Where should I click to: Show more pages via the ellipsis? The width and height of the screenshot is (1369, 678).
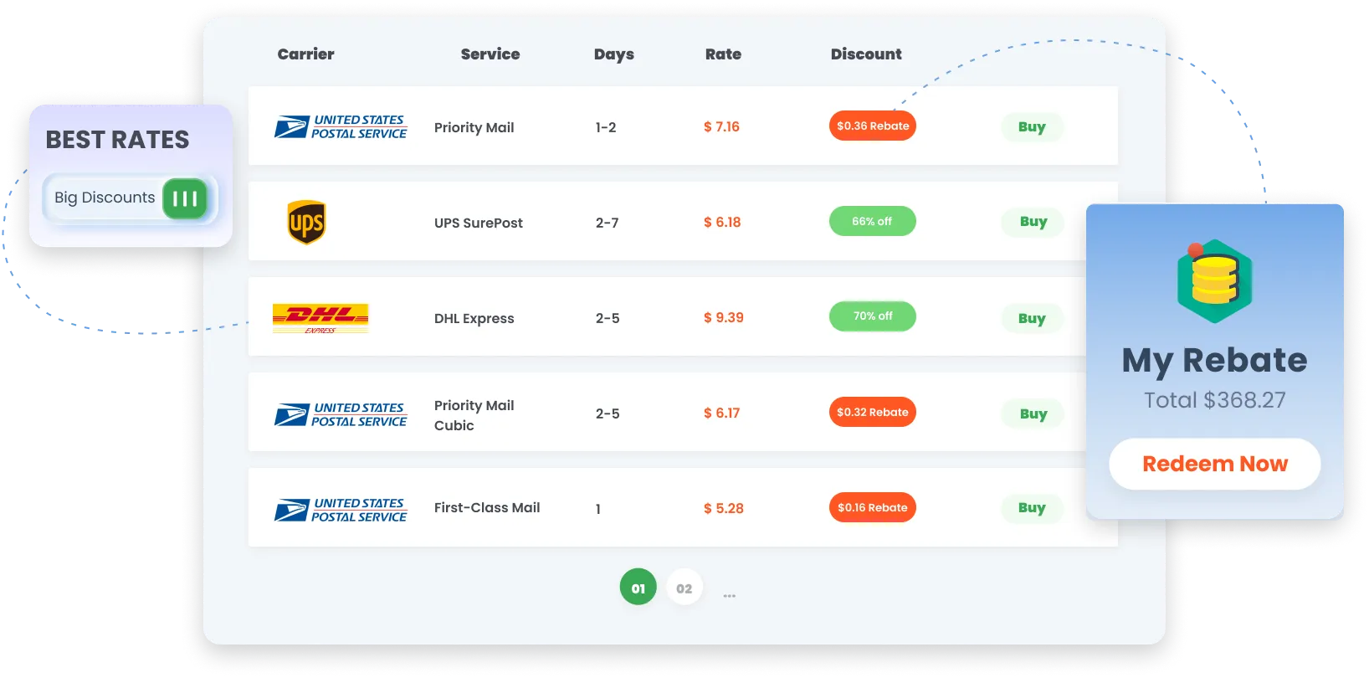[x=730, y=595]
